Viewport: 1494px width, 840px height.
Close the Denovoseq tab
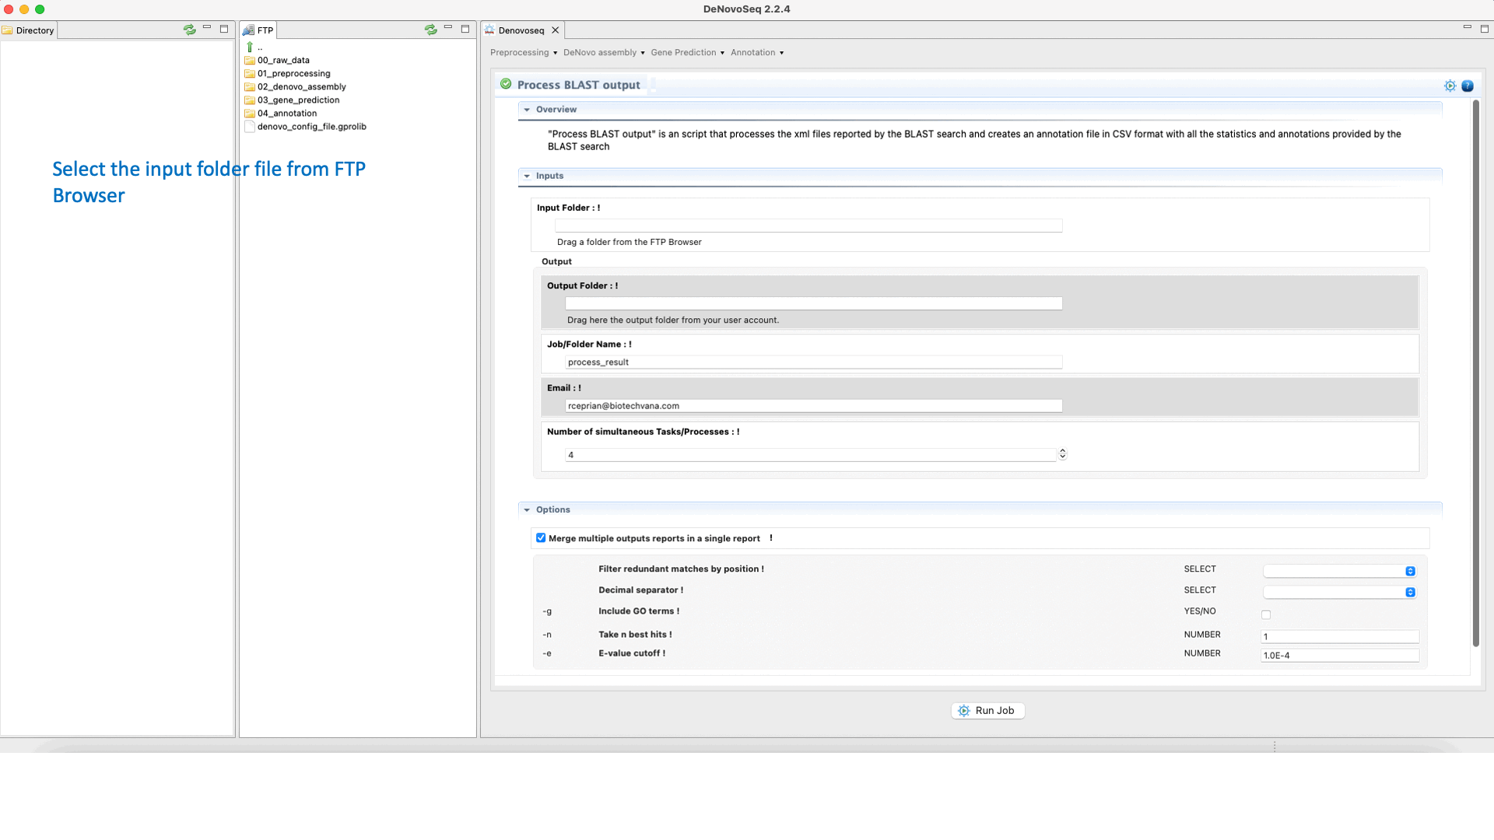pyautogui.click(x=555, y=30)
